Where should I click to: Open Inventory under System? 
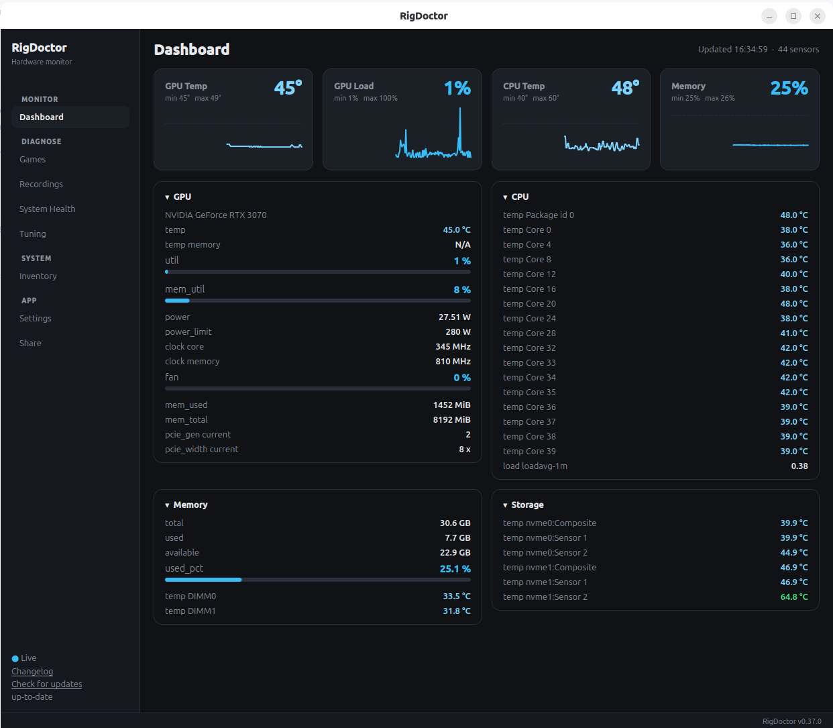(x=70, y=276)
